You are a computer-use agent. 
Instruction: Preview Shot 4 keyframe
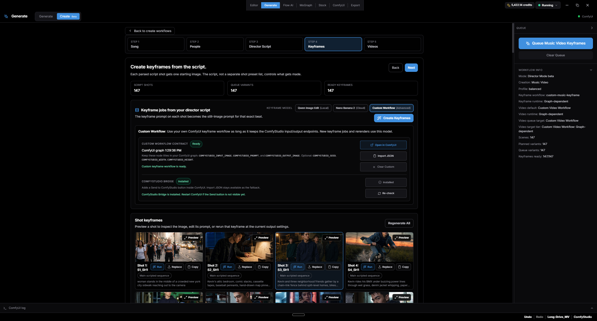point(402,238)
